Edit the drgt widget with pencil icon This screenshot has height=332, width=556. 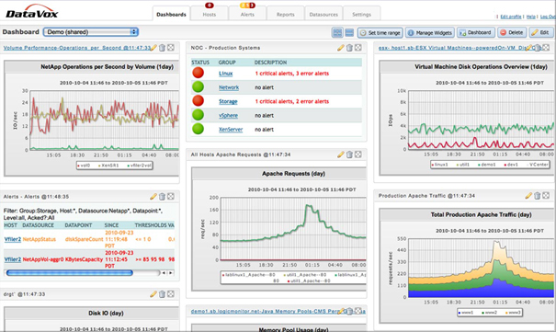pyautogui.click(x=153, y=293)
